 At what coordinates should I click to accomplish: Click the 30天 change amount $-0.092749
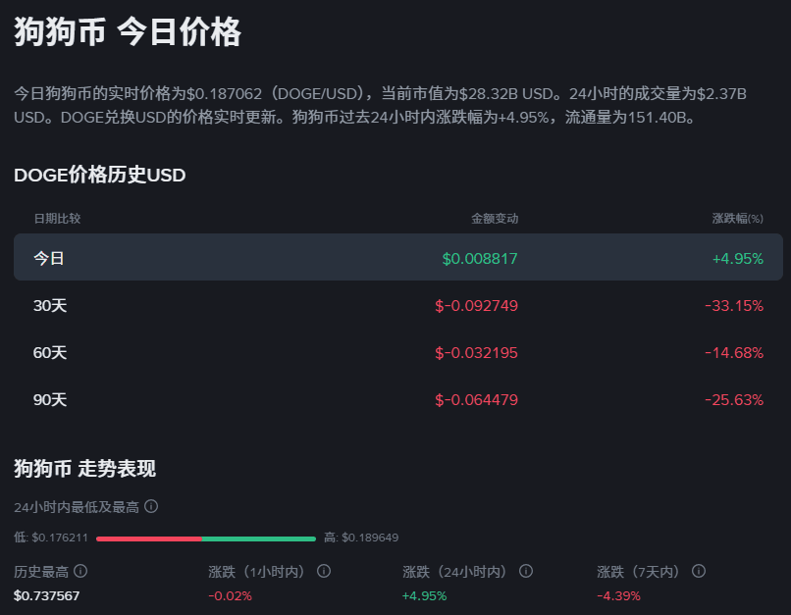[x=476, y=305]
